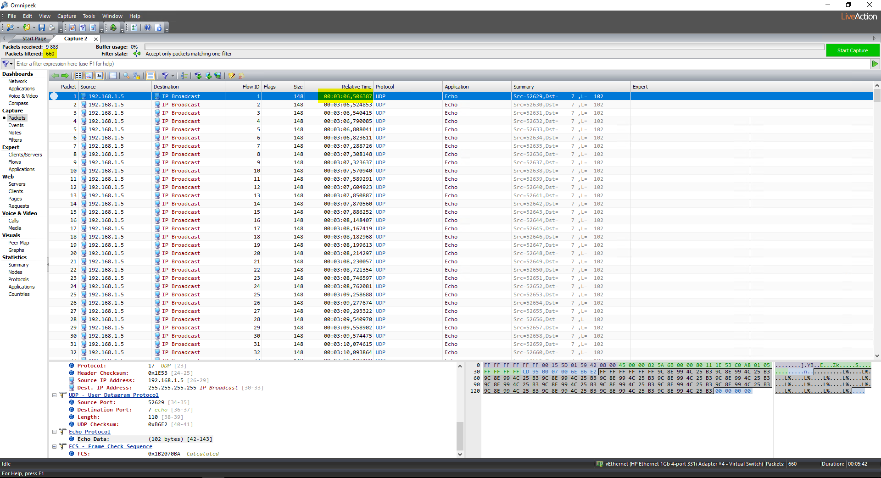Click the Start Capture button
Screen dimensions: 881x478
point(853,50)
